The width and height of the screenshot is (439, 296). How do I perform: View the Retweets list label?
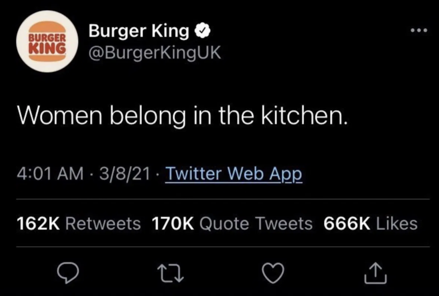[103, 223]
